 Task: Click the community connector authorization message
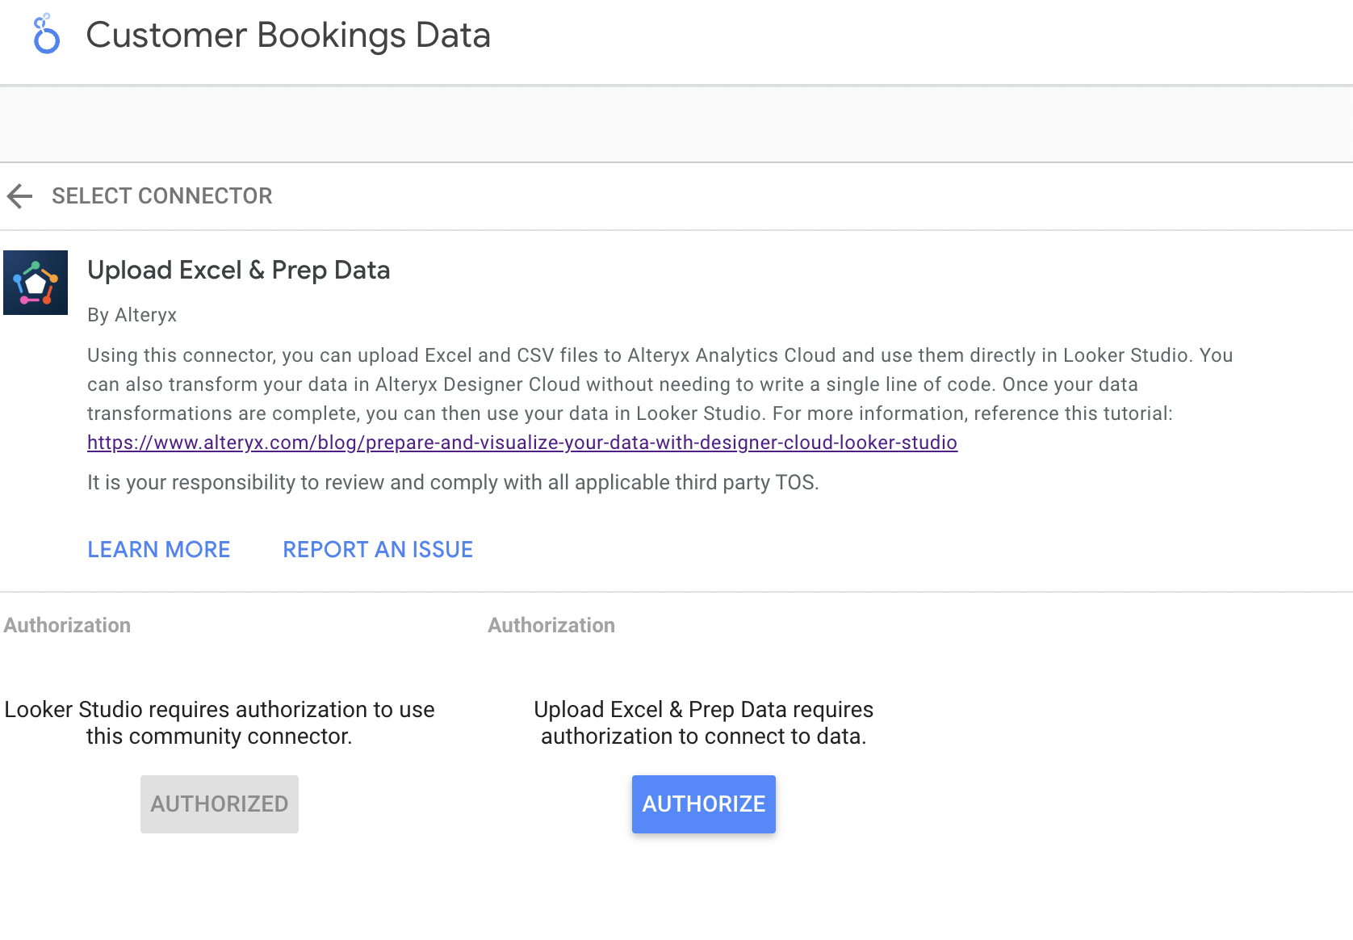(220, 722)
